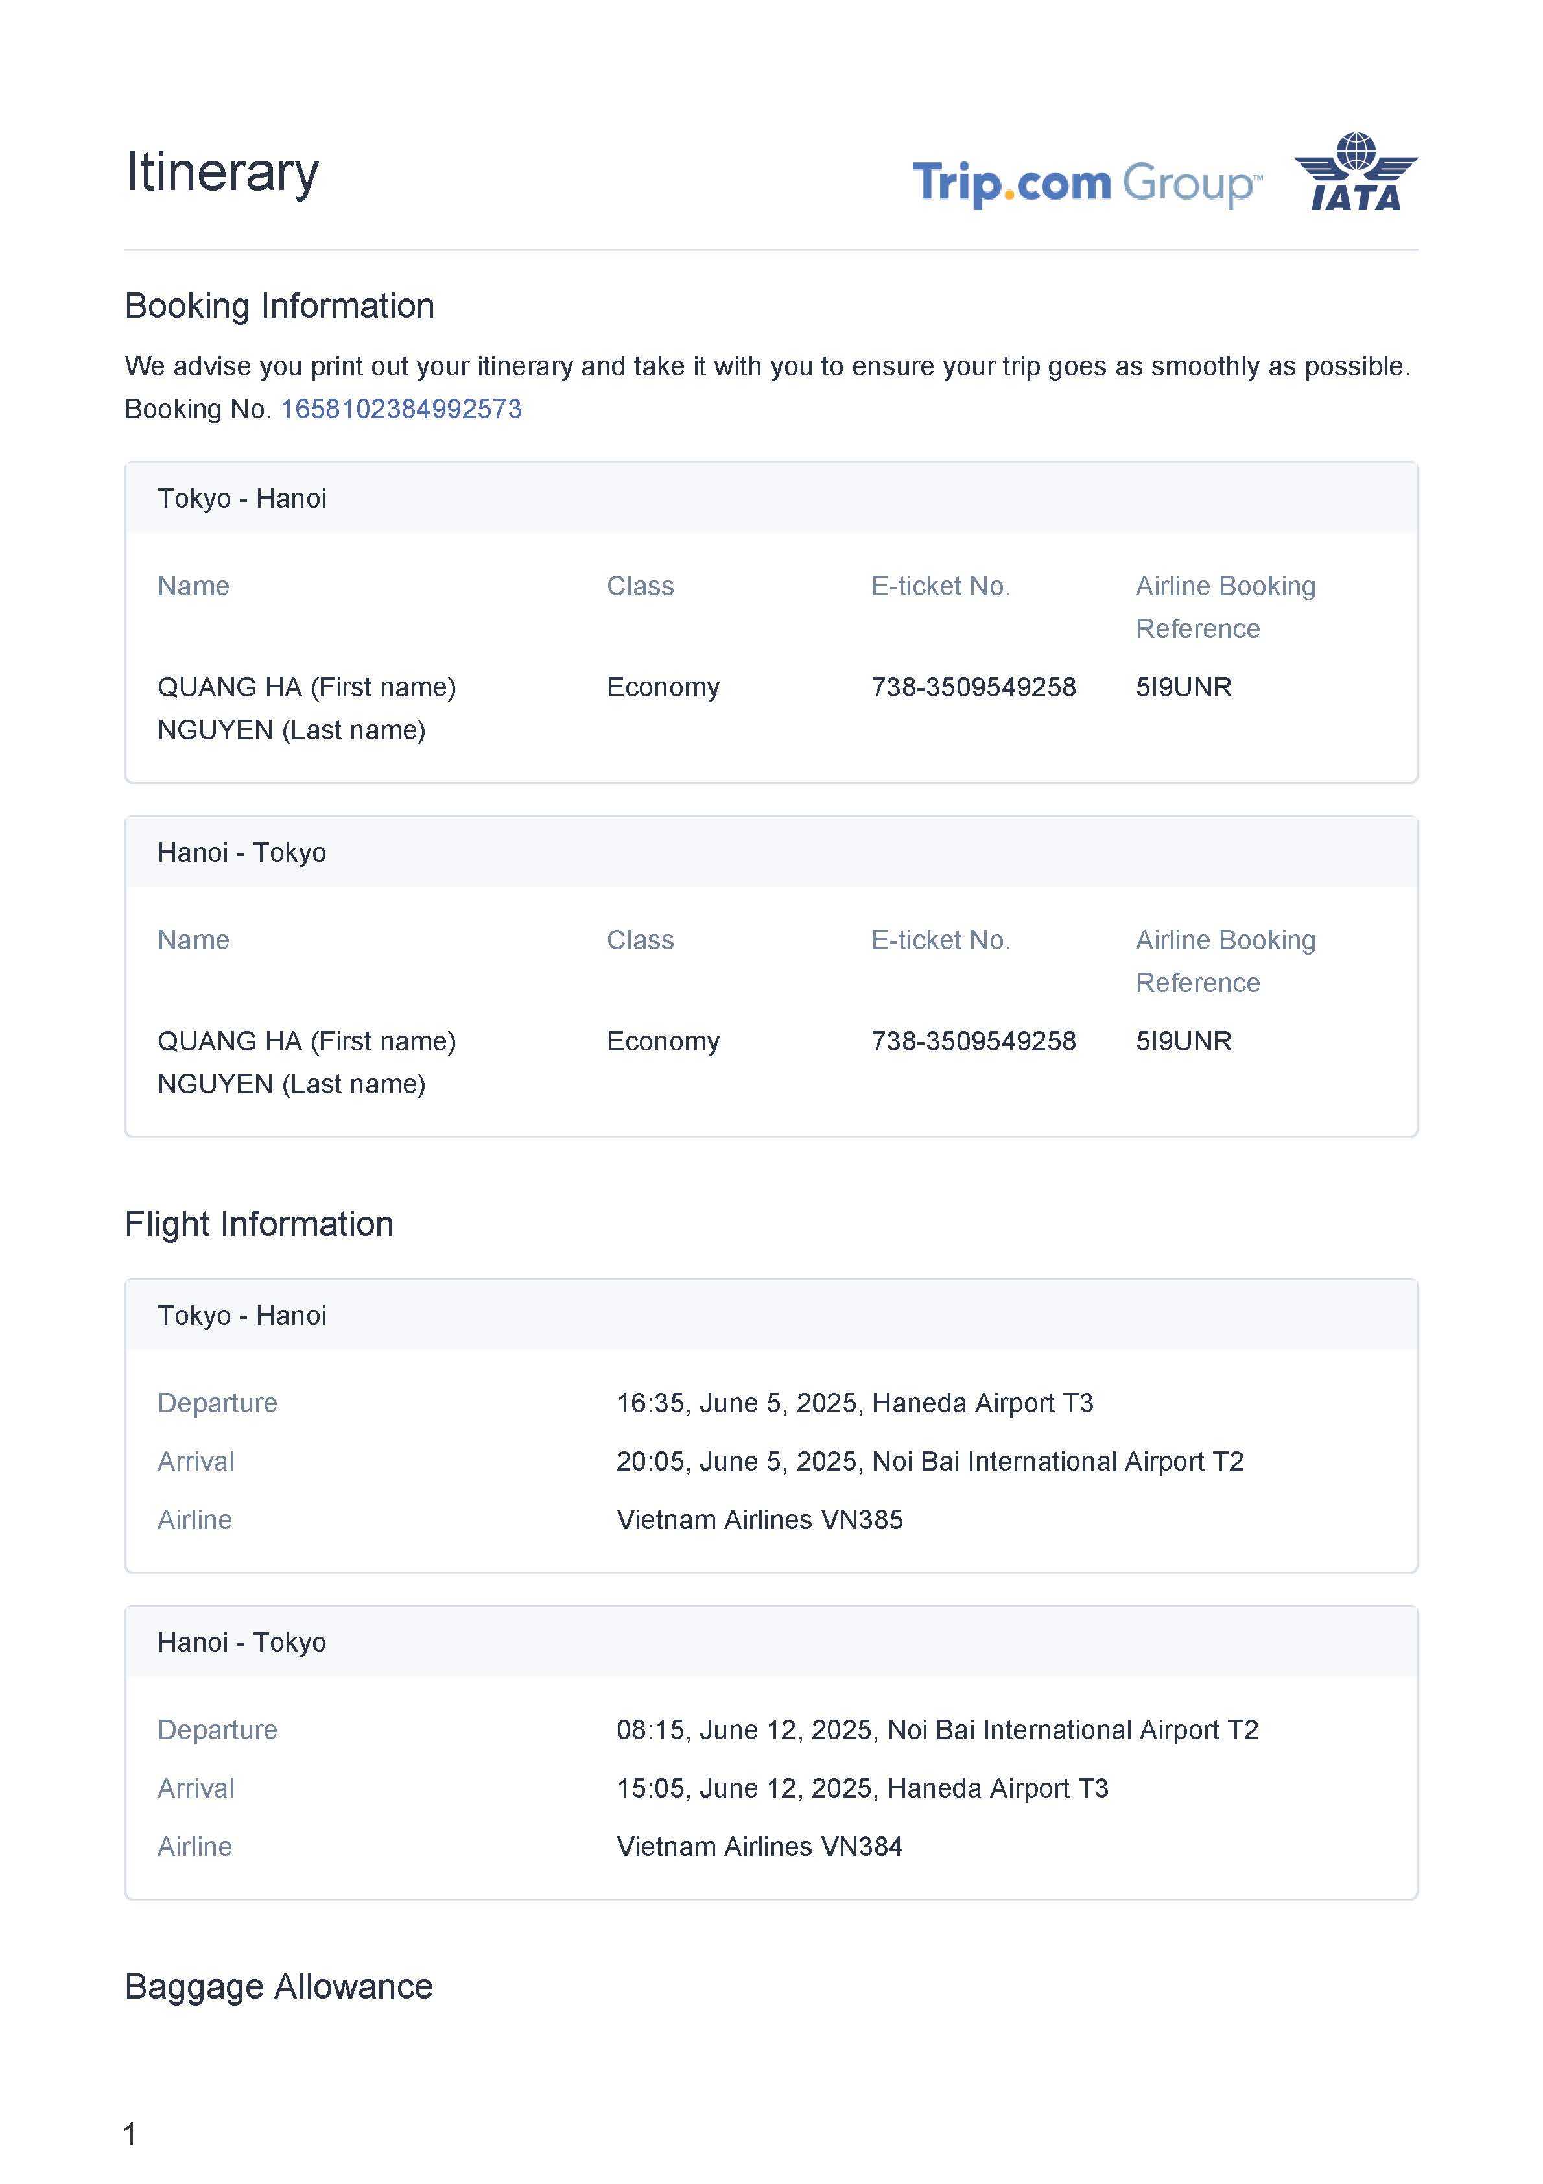Click the Baggage Allowance heading

coord(279,1987)
